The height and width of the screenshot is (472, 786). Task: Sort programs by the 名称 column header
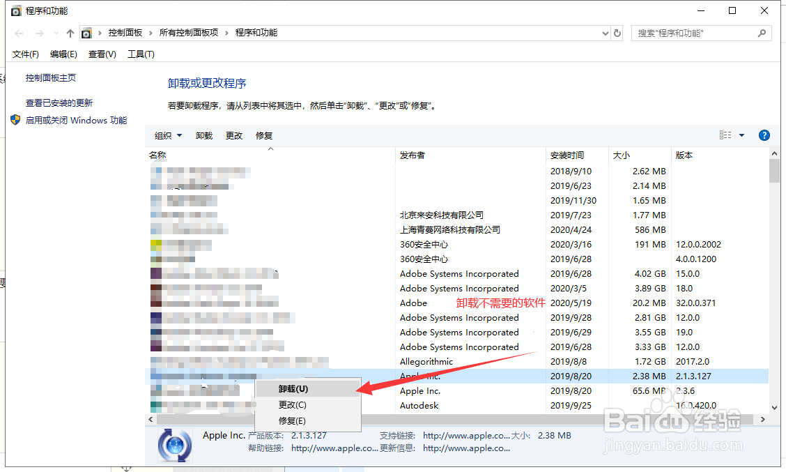coord(157,155)
